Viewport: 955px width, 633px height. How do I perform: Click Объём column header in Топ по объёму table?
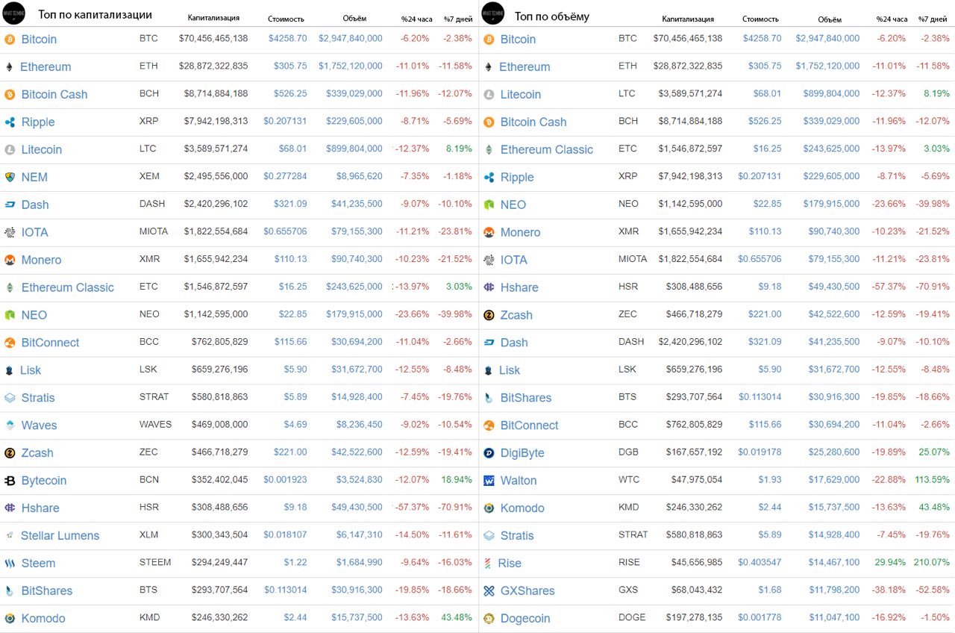pyautogui.click(x=829, y=19)
